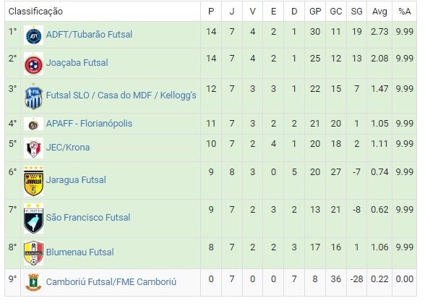Open the JEC/Krona team link
This screenshot has width=425, height=306.
(x=68, y=148)
